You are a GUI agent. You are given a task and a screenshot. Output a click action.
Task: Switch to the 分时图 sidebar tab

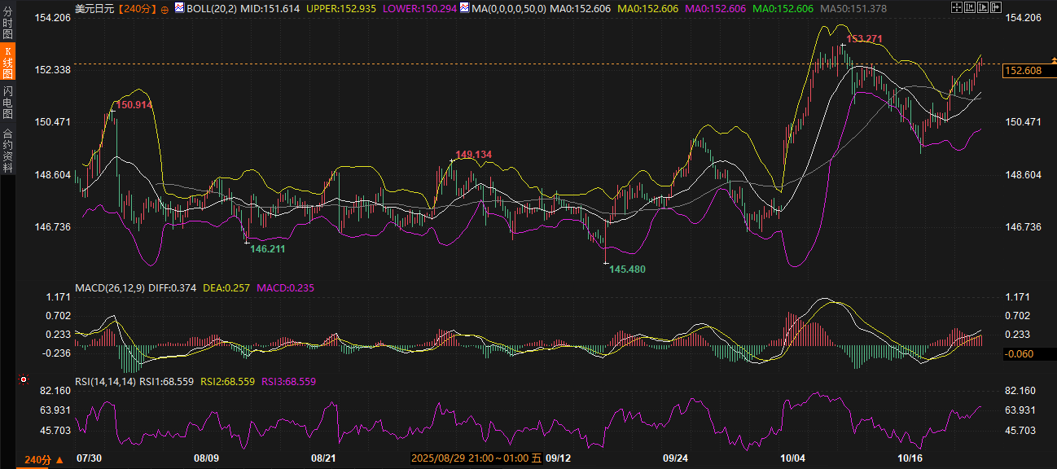[x=8, y=20]
